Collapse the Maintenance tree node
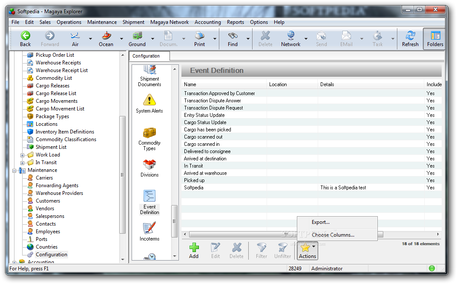This screenshot has width=457, height=284. (14, 171)
